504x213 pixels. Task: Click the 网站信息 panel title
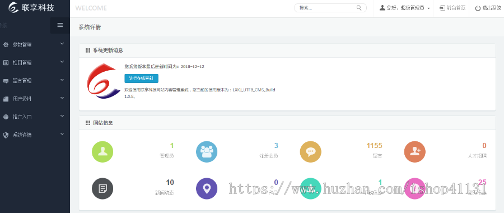point(103,123)
